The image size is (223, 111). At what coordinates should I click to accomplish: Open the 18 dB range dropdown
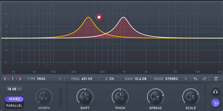point(14,89)
